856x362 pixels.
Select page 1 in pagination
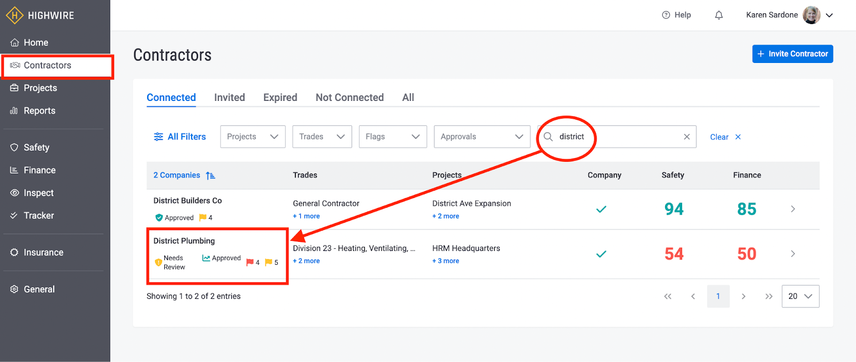[x=718, y=296]
